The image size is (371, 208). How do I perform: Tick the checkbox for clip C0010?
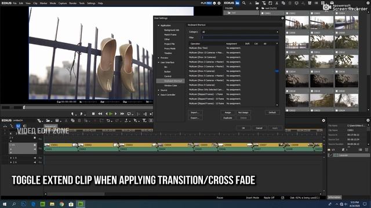click(288, 52)
